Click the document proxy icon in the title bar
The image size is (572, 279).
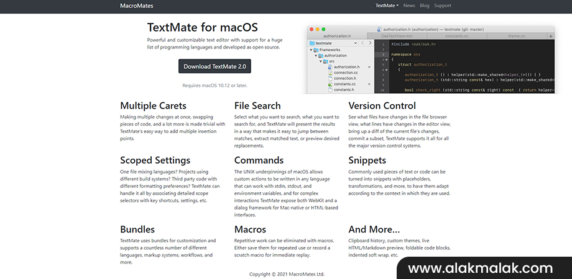tap(379, 29)
